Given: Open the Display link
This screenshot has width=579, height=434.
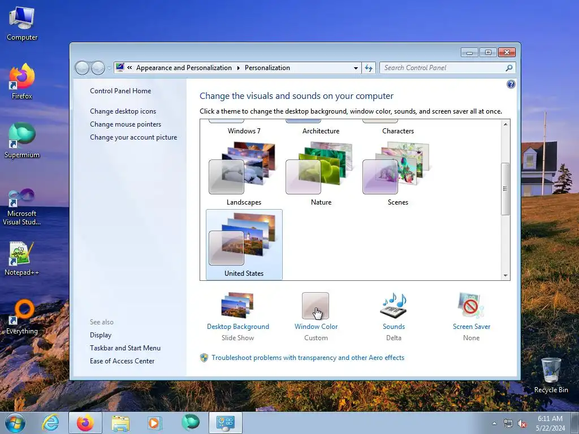Looking at the screenshot, I should click(101, 335).
